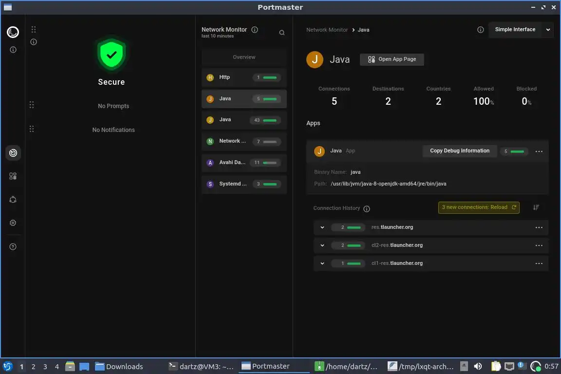
Task: Select the Java app with 5 connections
Action: click(x=244, y=99)
